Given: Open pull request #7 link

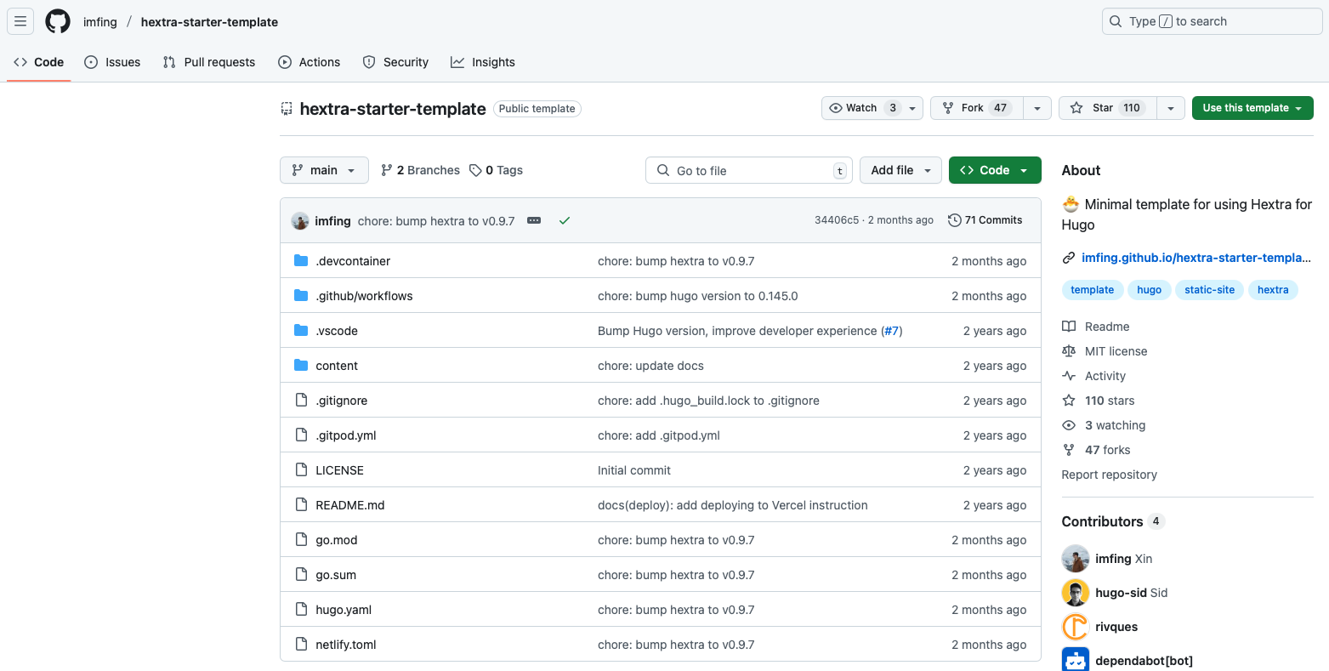Looking at the screenshot, I should tap(892, 331).
